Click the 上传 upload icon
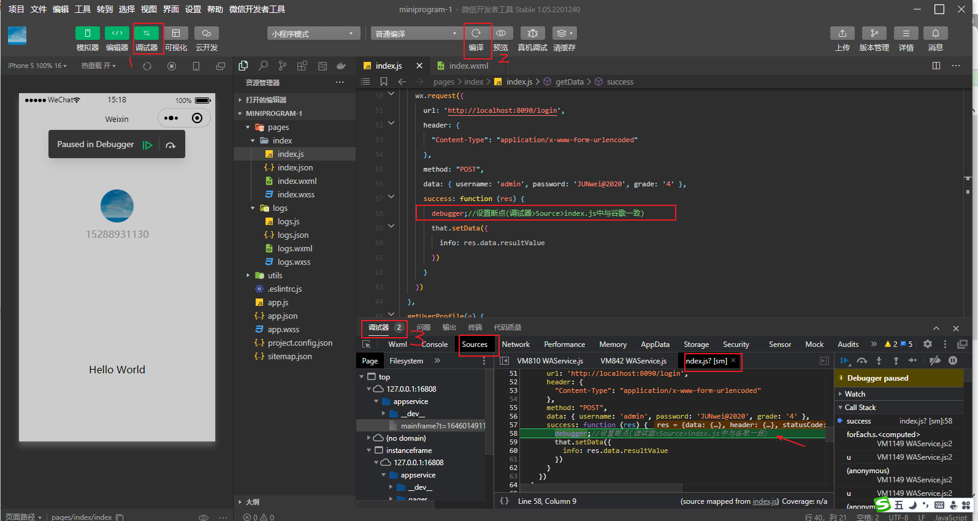The width and height of the screenshot is (978, 521). (842, 33)
